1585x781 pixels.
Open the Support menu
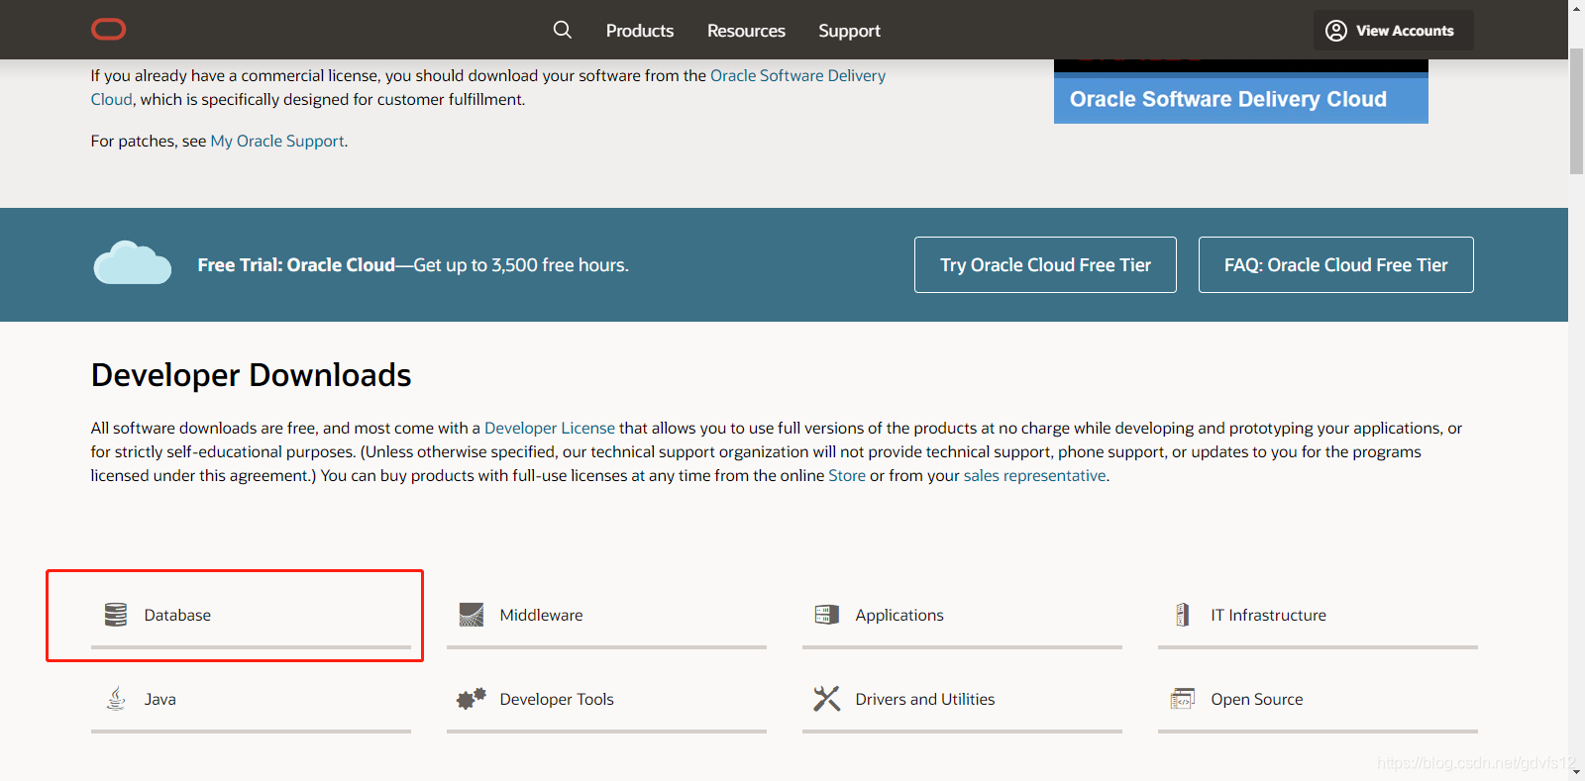click(x=849, y=31)
